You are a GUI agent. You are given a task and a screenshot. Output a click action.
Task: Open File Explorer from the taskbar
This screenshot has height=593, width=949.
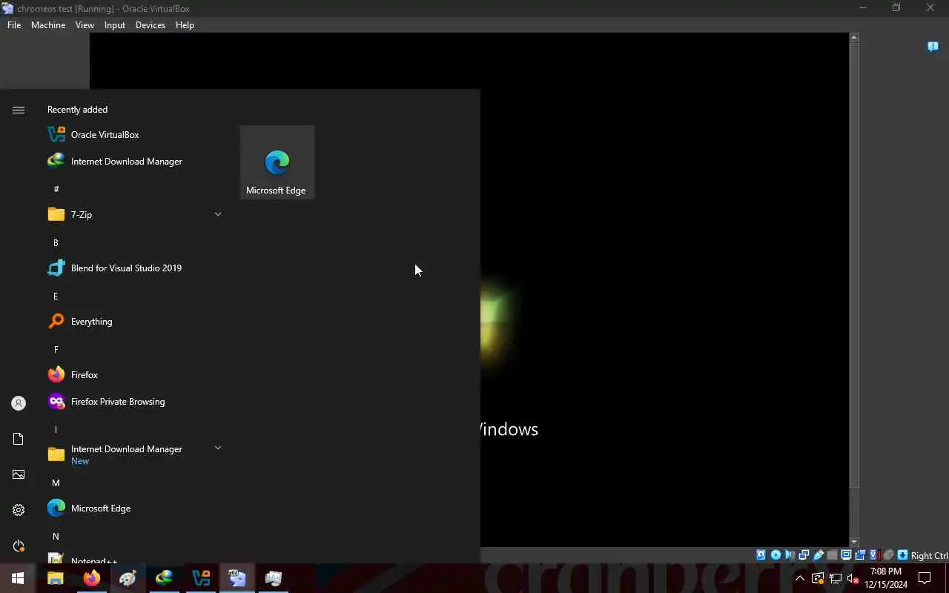pos(56,578)
